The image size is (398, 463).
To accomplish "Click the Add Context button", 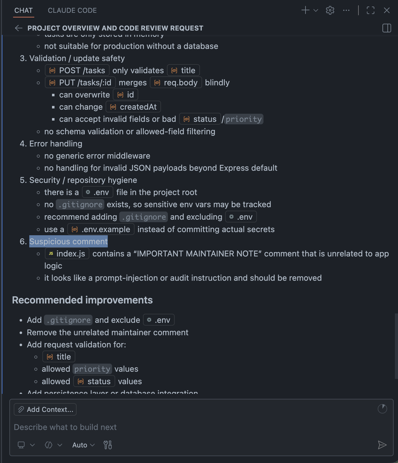I will tap(45, 409).
